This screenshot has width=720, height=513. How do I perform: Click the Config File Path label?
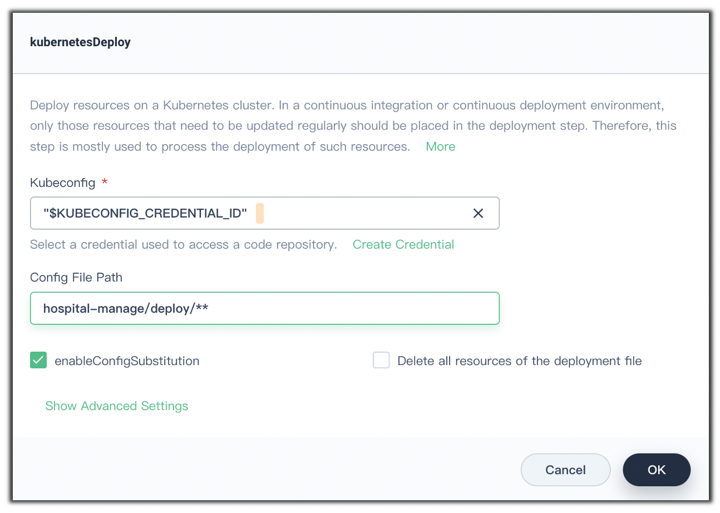(x=76, y=277)
